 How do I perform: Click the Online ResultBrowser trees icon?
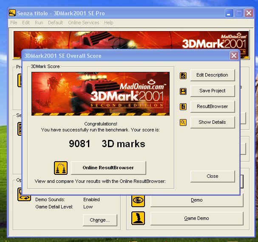click(x=61, y=168)
